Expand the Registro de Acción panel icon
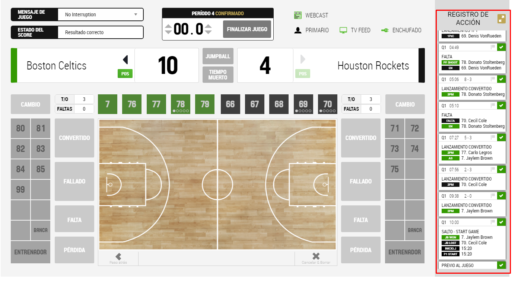 [502, 19]
